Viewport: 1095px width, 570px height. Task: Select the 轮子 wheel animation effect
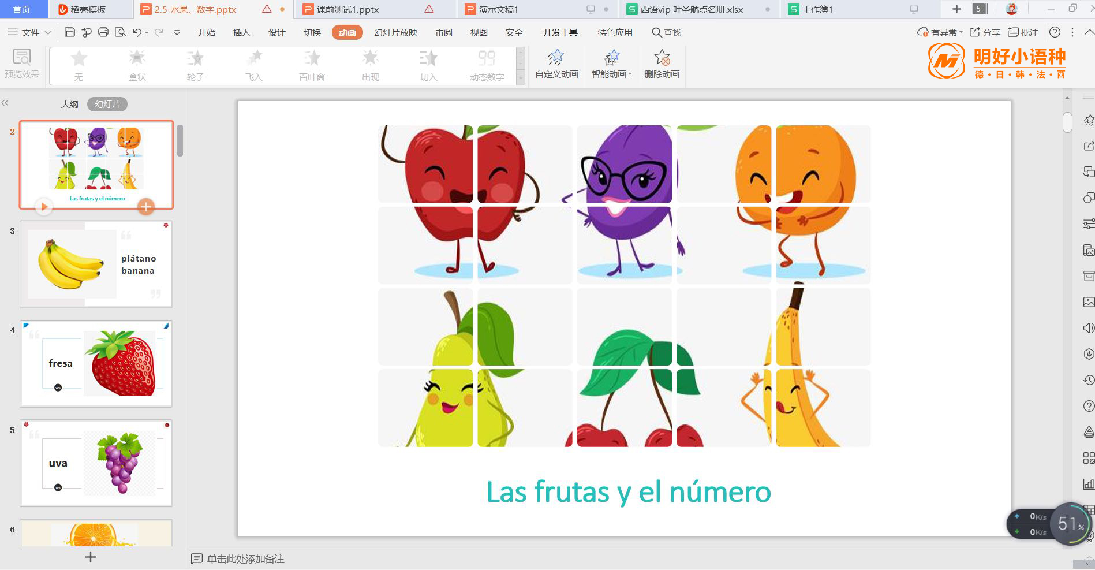195,65
